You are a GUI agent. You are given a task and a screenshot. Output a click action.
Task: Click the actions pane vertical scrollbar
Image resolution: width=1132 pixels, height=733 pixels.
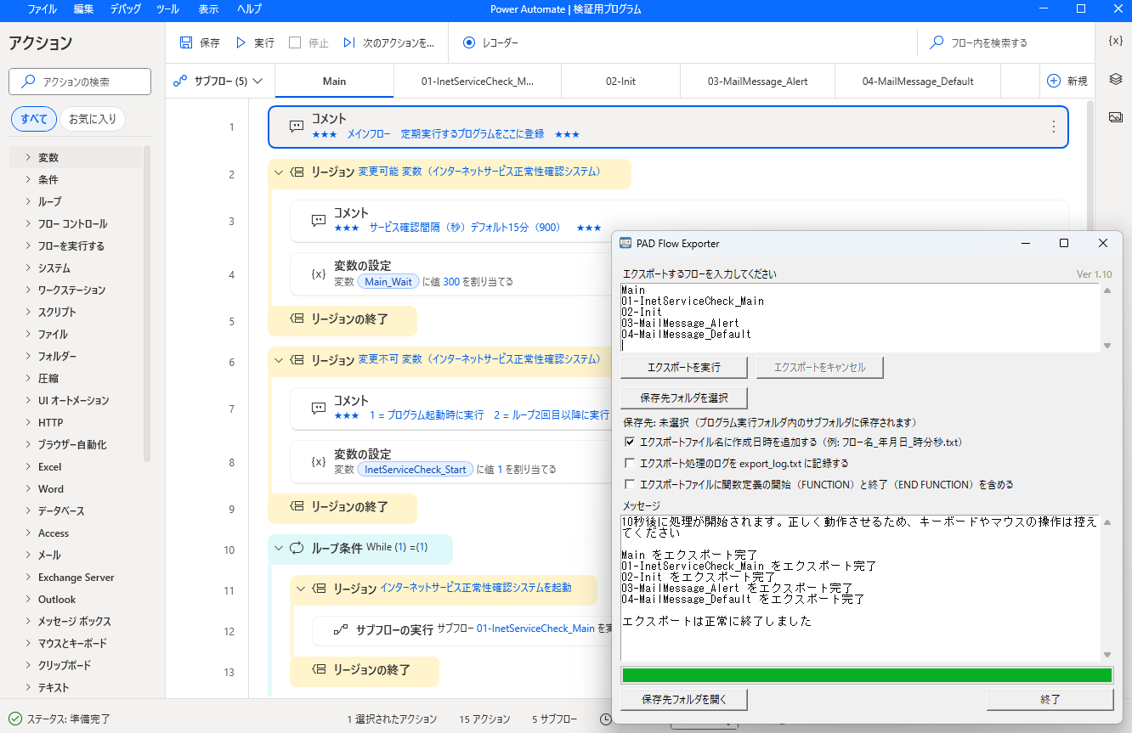[147, 303]
